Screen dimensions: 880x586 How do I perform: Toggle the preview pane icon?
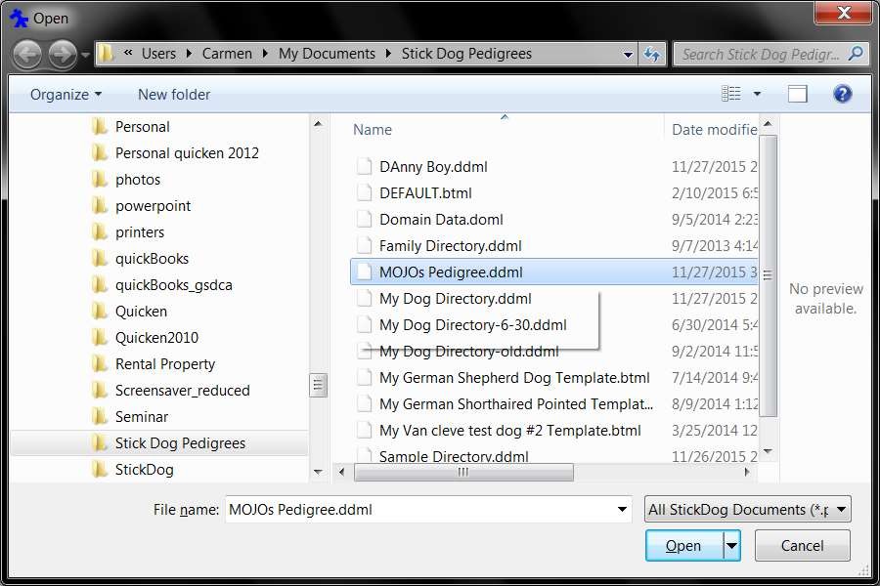[x=797, y=93]
